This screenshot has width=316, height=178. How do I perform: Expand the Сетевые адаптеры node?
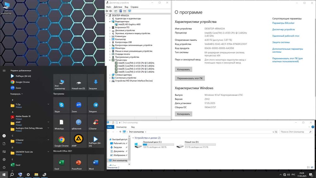[110, 75]
